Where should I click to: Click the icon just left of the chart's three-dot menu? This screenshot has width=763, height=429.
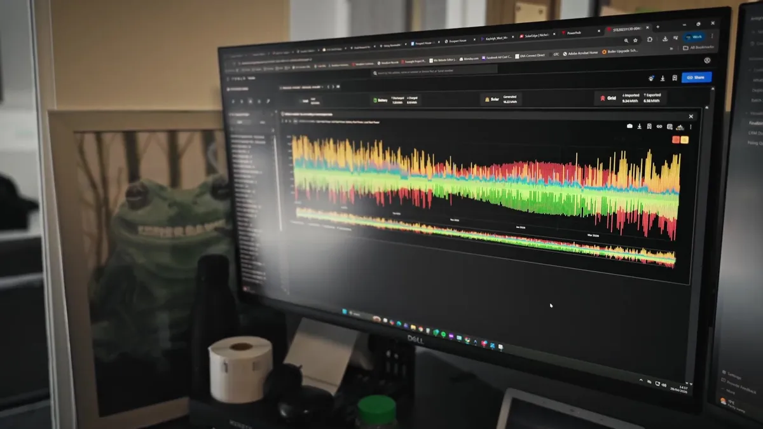(680, 127)
